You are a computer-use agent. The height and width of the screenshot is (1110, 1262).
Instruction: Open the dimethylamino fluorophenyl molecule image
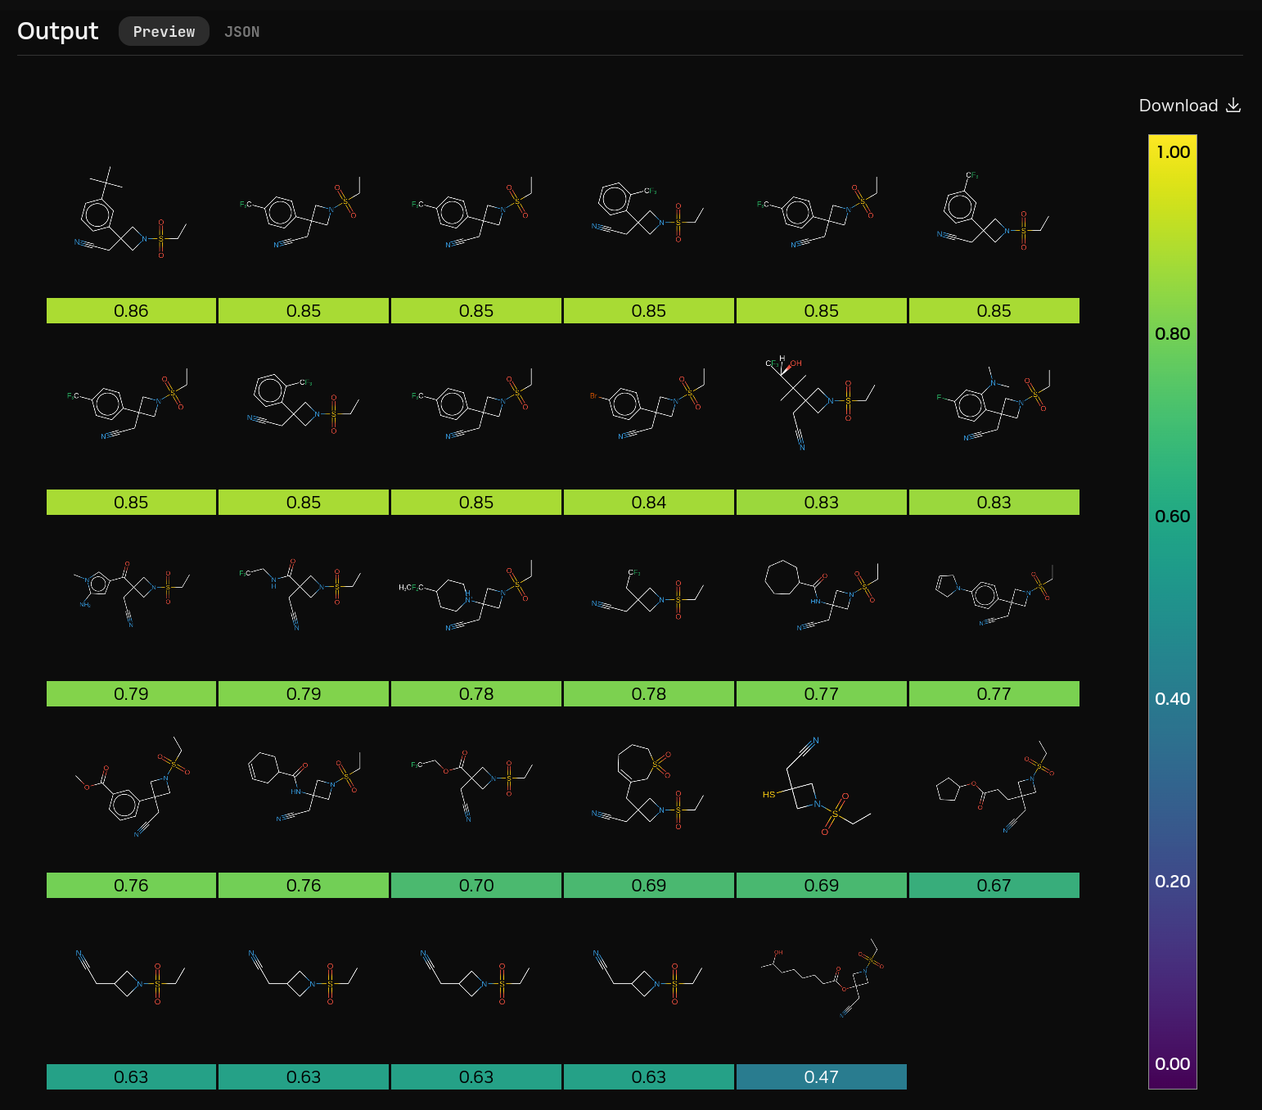coord(994,407)
